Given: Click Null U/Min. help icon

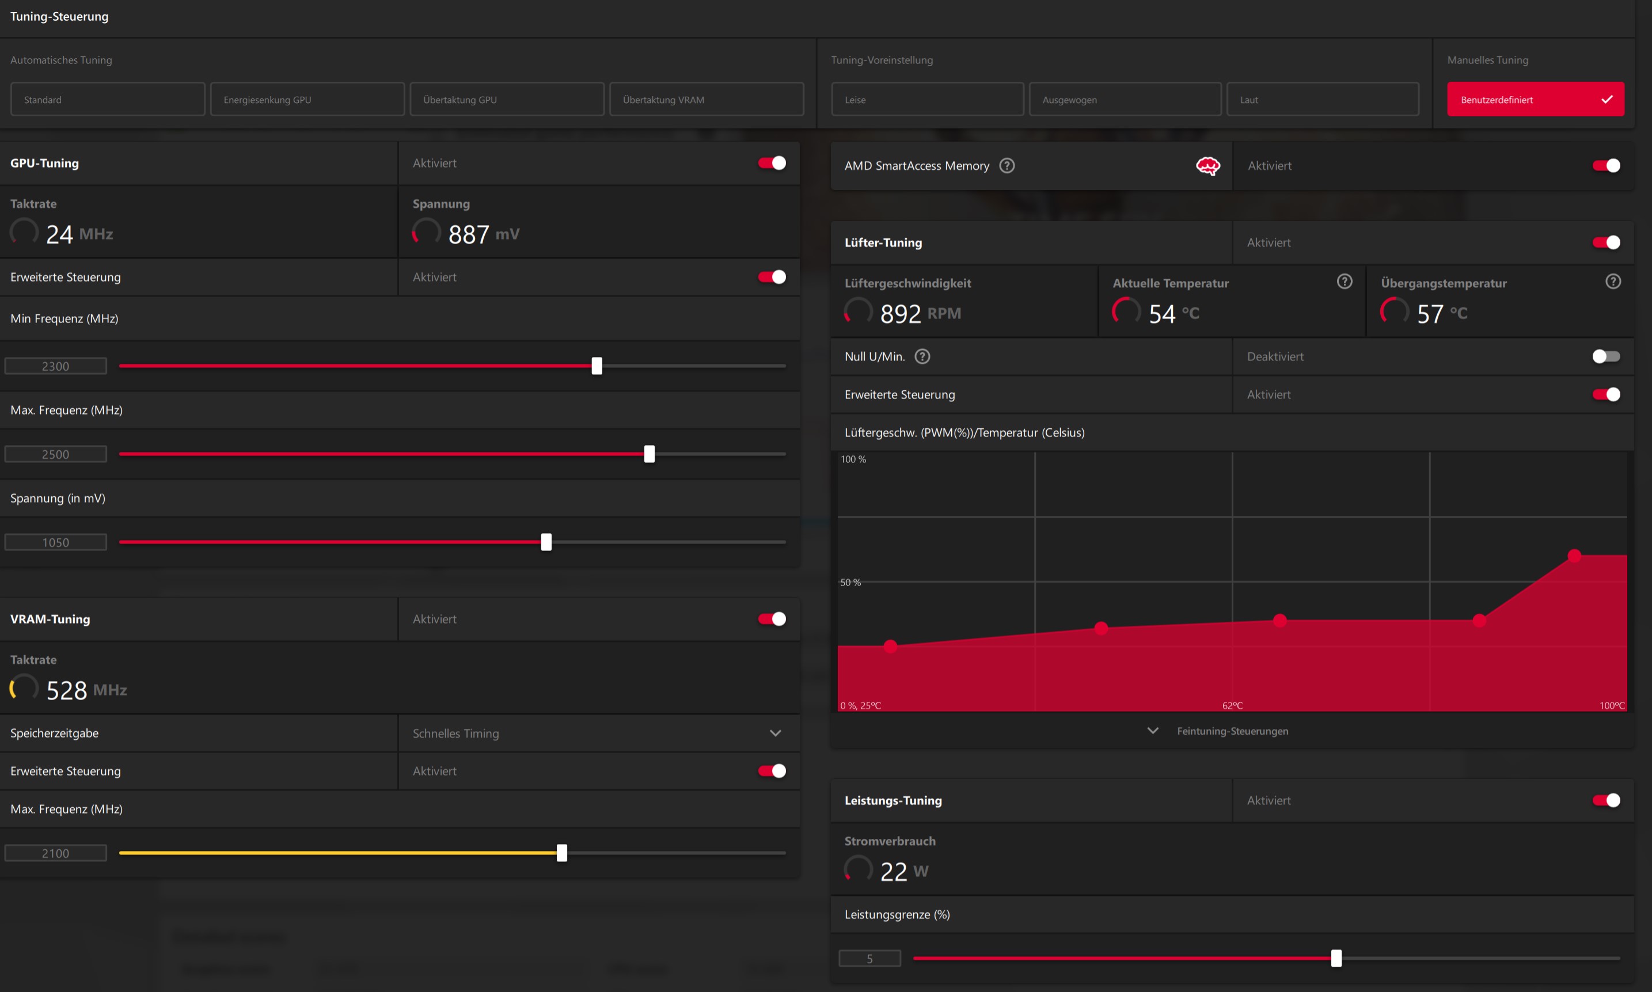Looking at the screenshot, I should tap(922, 356).
